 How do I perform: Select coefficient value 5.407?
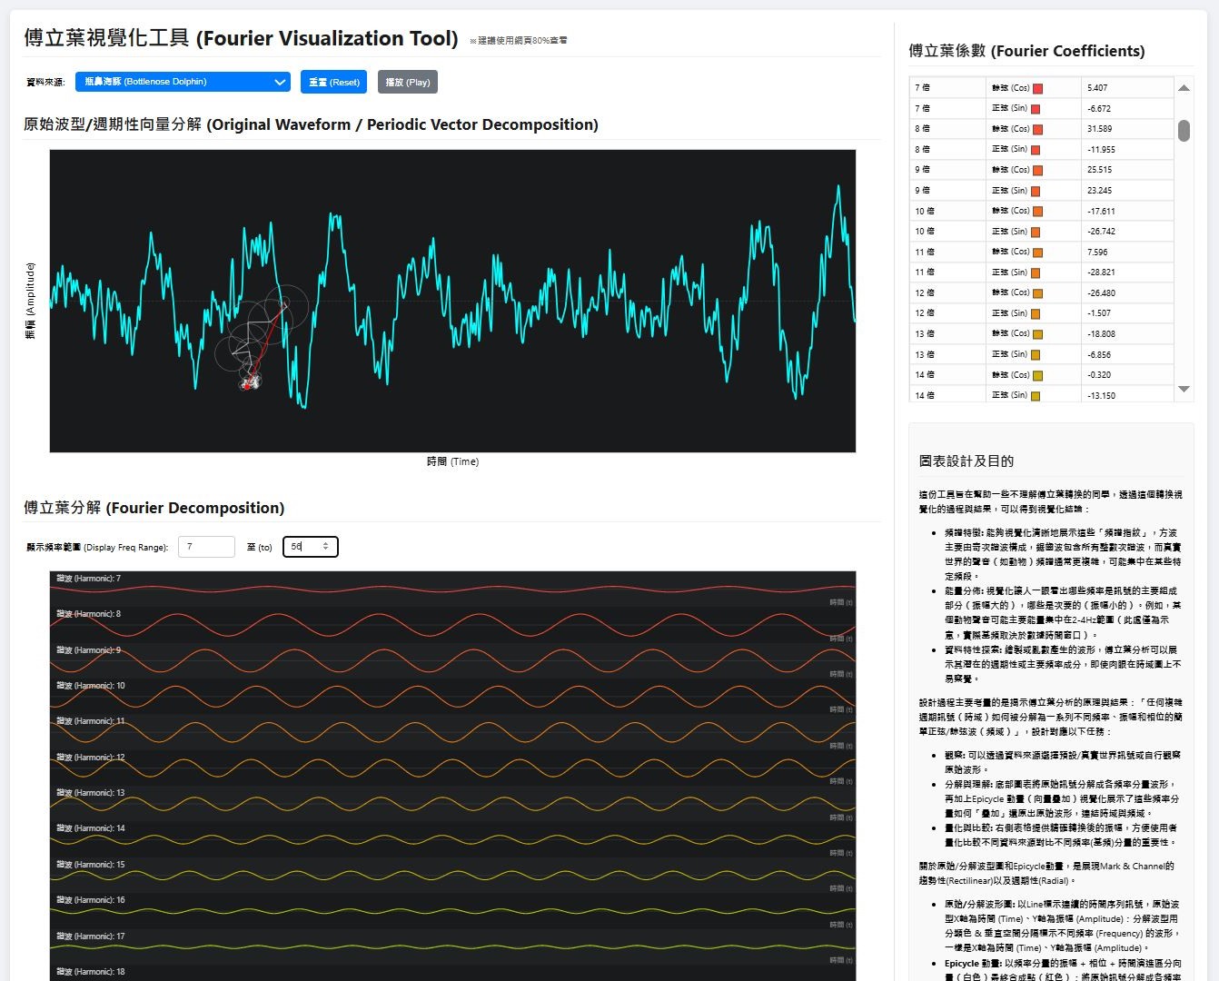coord(1097,88)
